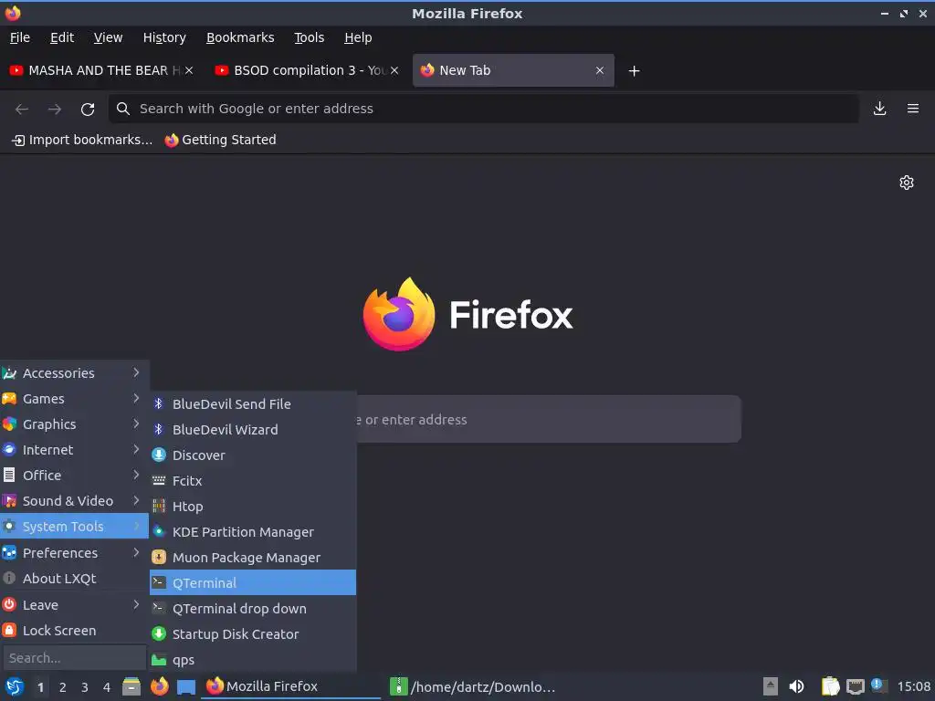Click the 15:08 panel clock

point(913,686)
